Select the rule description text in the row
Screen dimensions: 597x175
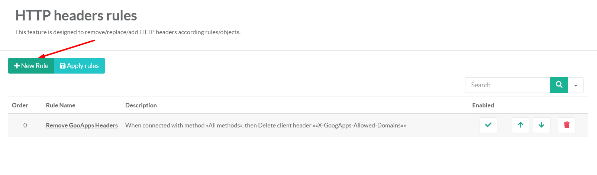(x=265, y=126)
